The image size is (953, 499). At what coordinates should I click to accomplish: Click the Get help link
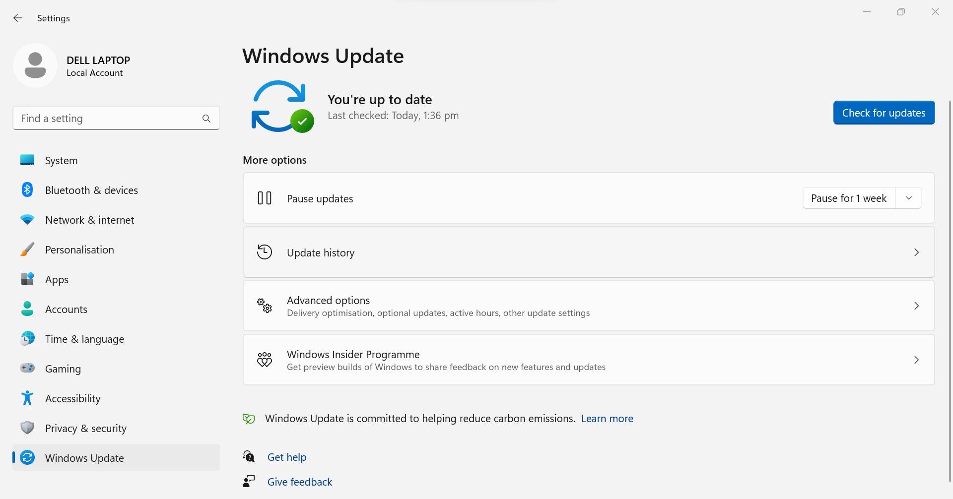pos(286,457)
